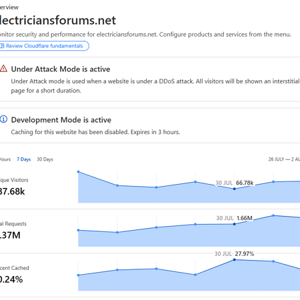This screenshot has height=300, width=300.
Task: Click the 30 JUL point on Unique Visitors chart
Action: click(234, 189)
